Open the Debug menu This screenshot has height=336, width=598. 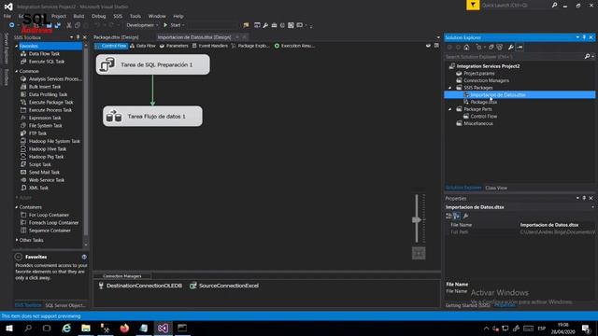point(99,16)
